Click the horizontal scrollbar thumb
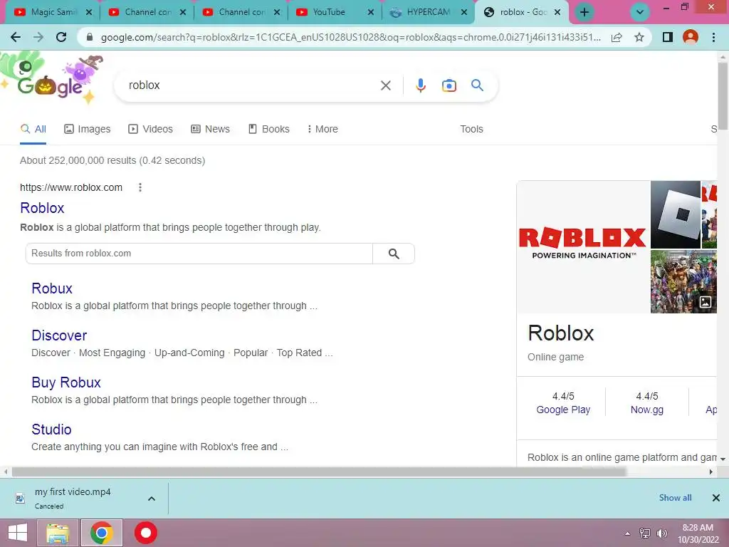Screen dimensions: 729x547 [319, 472]
